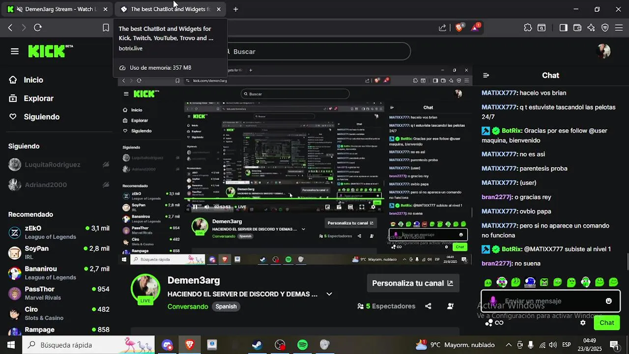Click the share icon in the address bar

[x=443, y=28]
